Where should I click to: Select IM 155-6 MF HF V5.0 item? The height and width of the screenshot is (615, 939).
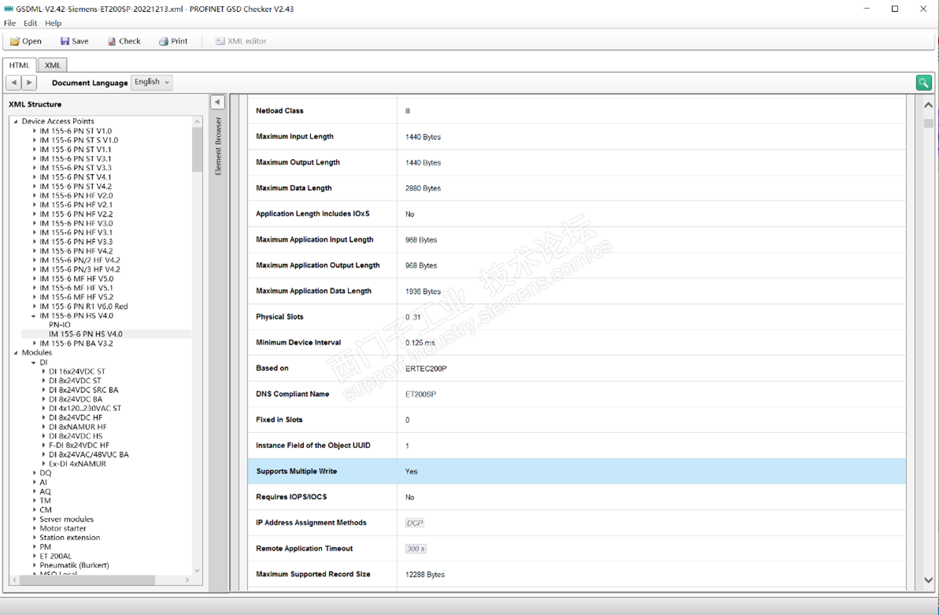pos(76,279)
